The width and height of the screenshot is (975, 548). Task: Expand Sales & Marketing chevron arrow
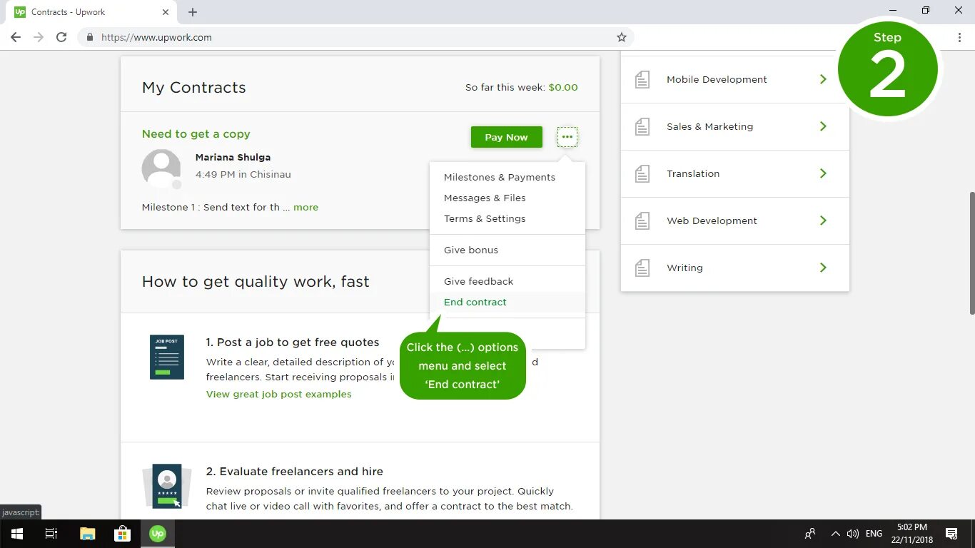(x=823, y=126)
